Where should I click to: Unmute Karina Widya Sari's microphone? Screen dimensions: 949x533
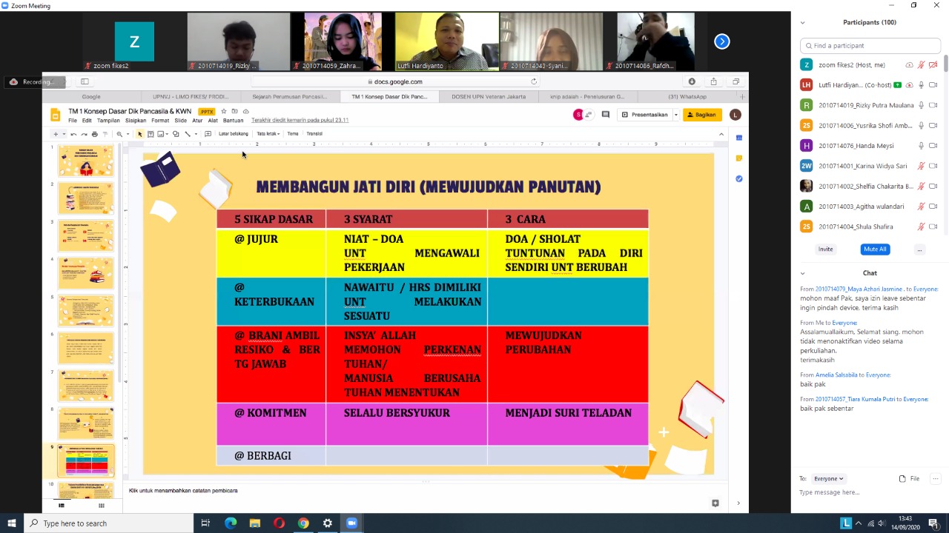pyautogui.click(x=921, y=166)
